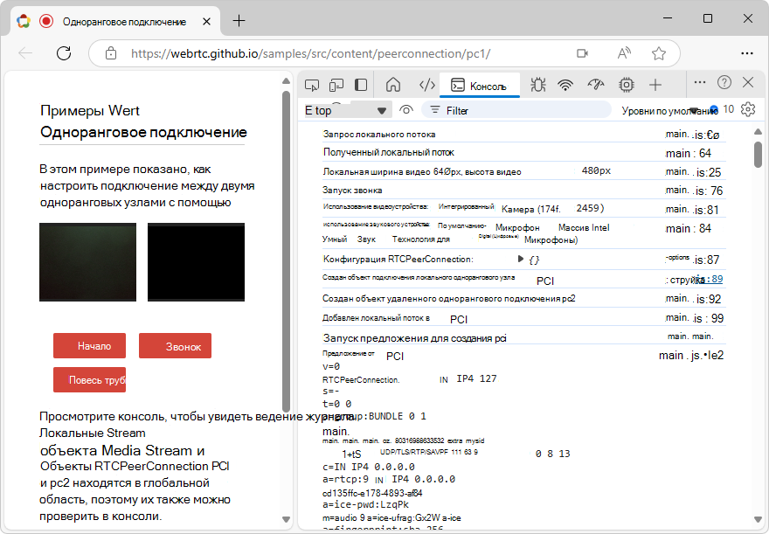Click the console line a=ice-pwd:LzqPk
The height and width of the screenshot is (534, 769).
click(365, 504)
